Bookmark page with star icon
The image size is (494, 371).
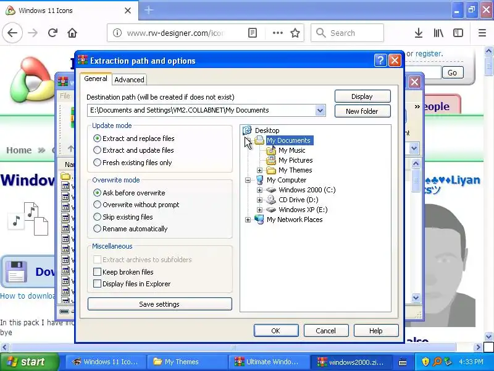pos(295,33)
